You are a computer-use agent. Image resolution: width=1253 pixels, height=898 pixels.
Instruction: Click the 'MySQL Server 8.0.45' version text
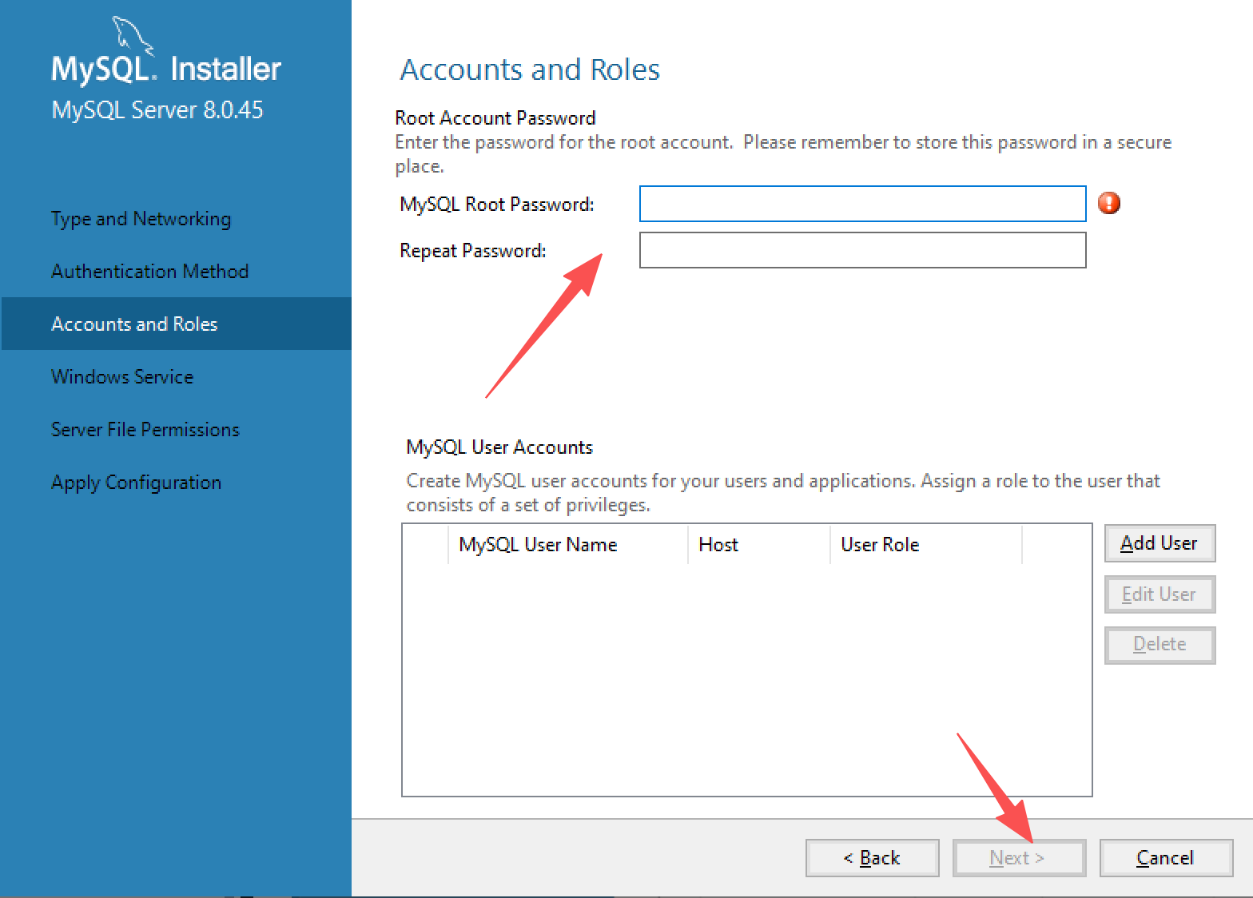point(157,109)
